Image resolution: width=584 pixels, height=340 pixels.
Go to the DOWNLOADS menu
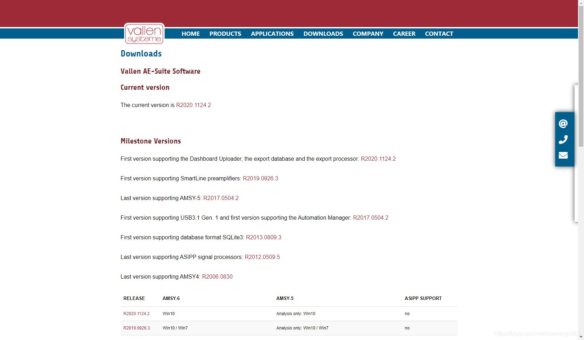323,34
